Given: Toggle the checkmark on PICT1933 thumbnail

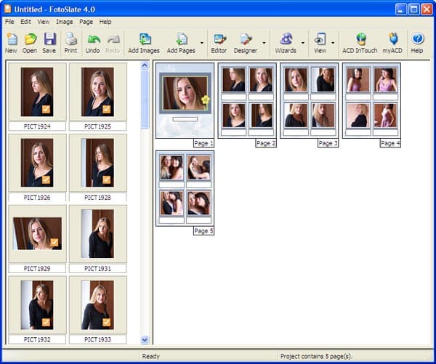Looking at the screenshot, I should pyautogui.click(x=107, y=323).
